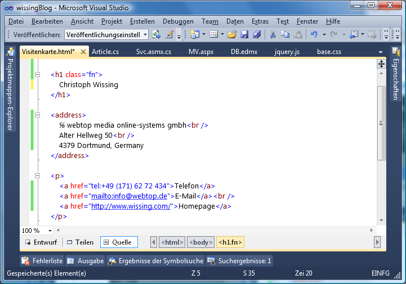Select the <body> tag navigator button

(x=200, y=242)
